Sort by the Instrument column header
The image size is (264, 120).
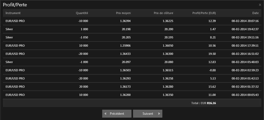(13, 13)
